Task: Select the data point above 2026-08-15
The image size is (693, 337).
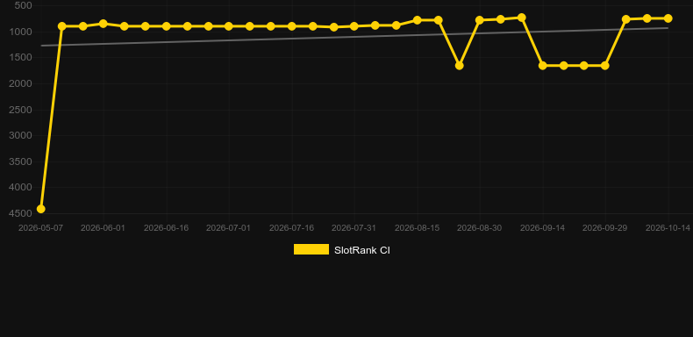Action: (418, 20)
